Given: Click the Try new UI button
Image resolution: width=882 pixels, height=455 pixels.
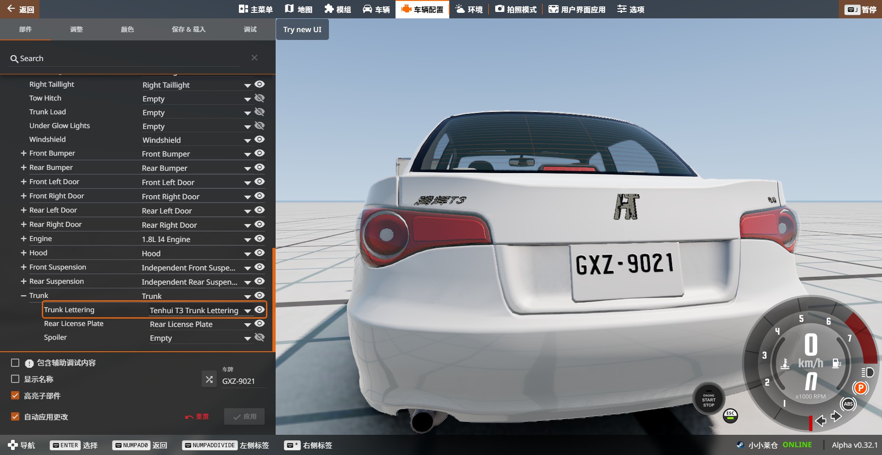Looking at the screenshot, I should [x=302, y=29].
